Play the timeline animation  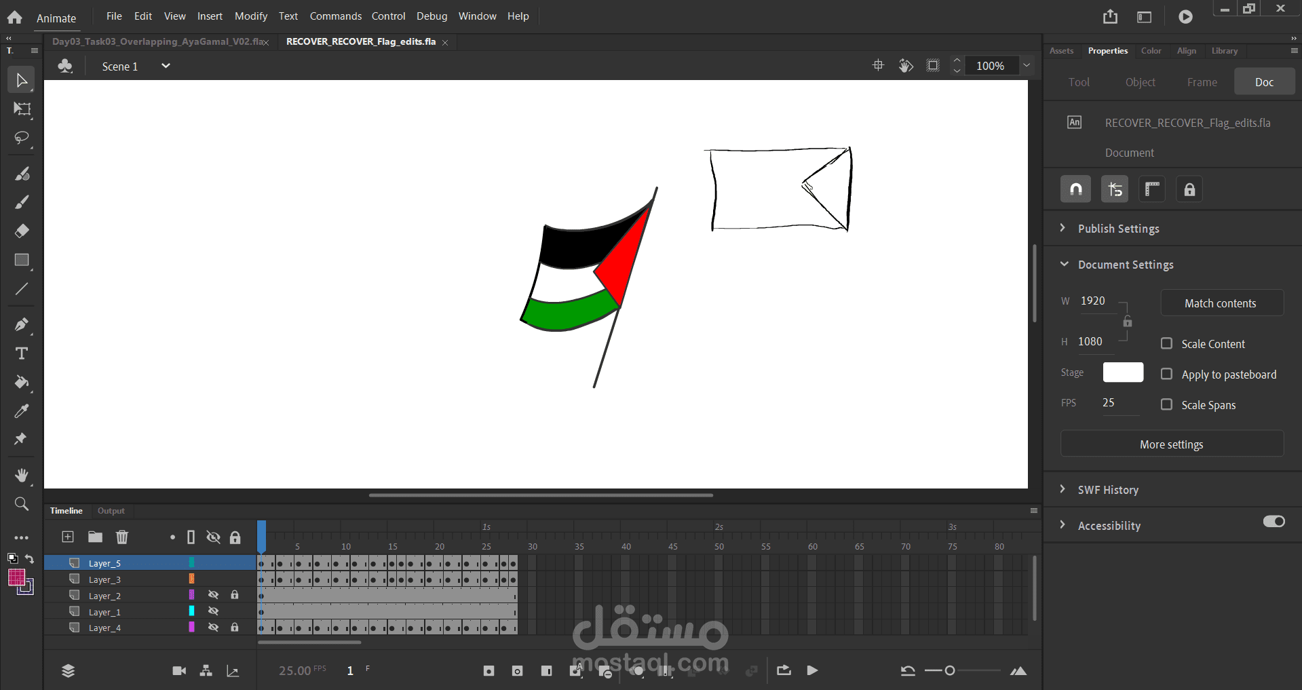811,671
